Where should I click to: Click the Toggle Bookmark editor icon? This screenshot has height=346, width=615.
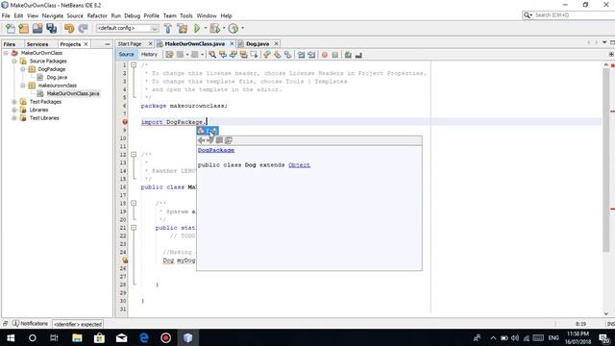(288, 55)
